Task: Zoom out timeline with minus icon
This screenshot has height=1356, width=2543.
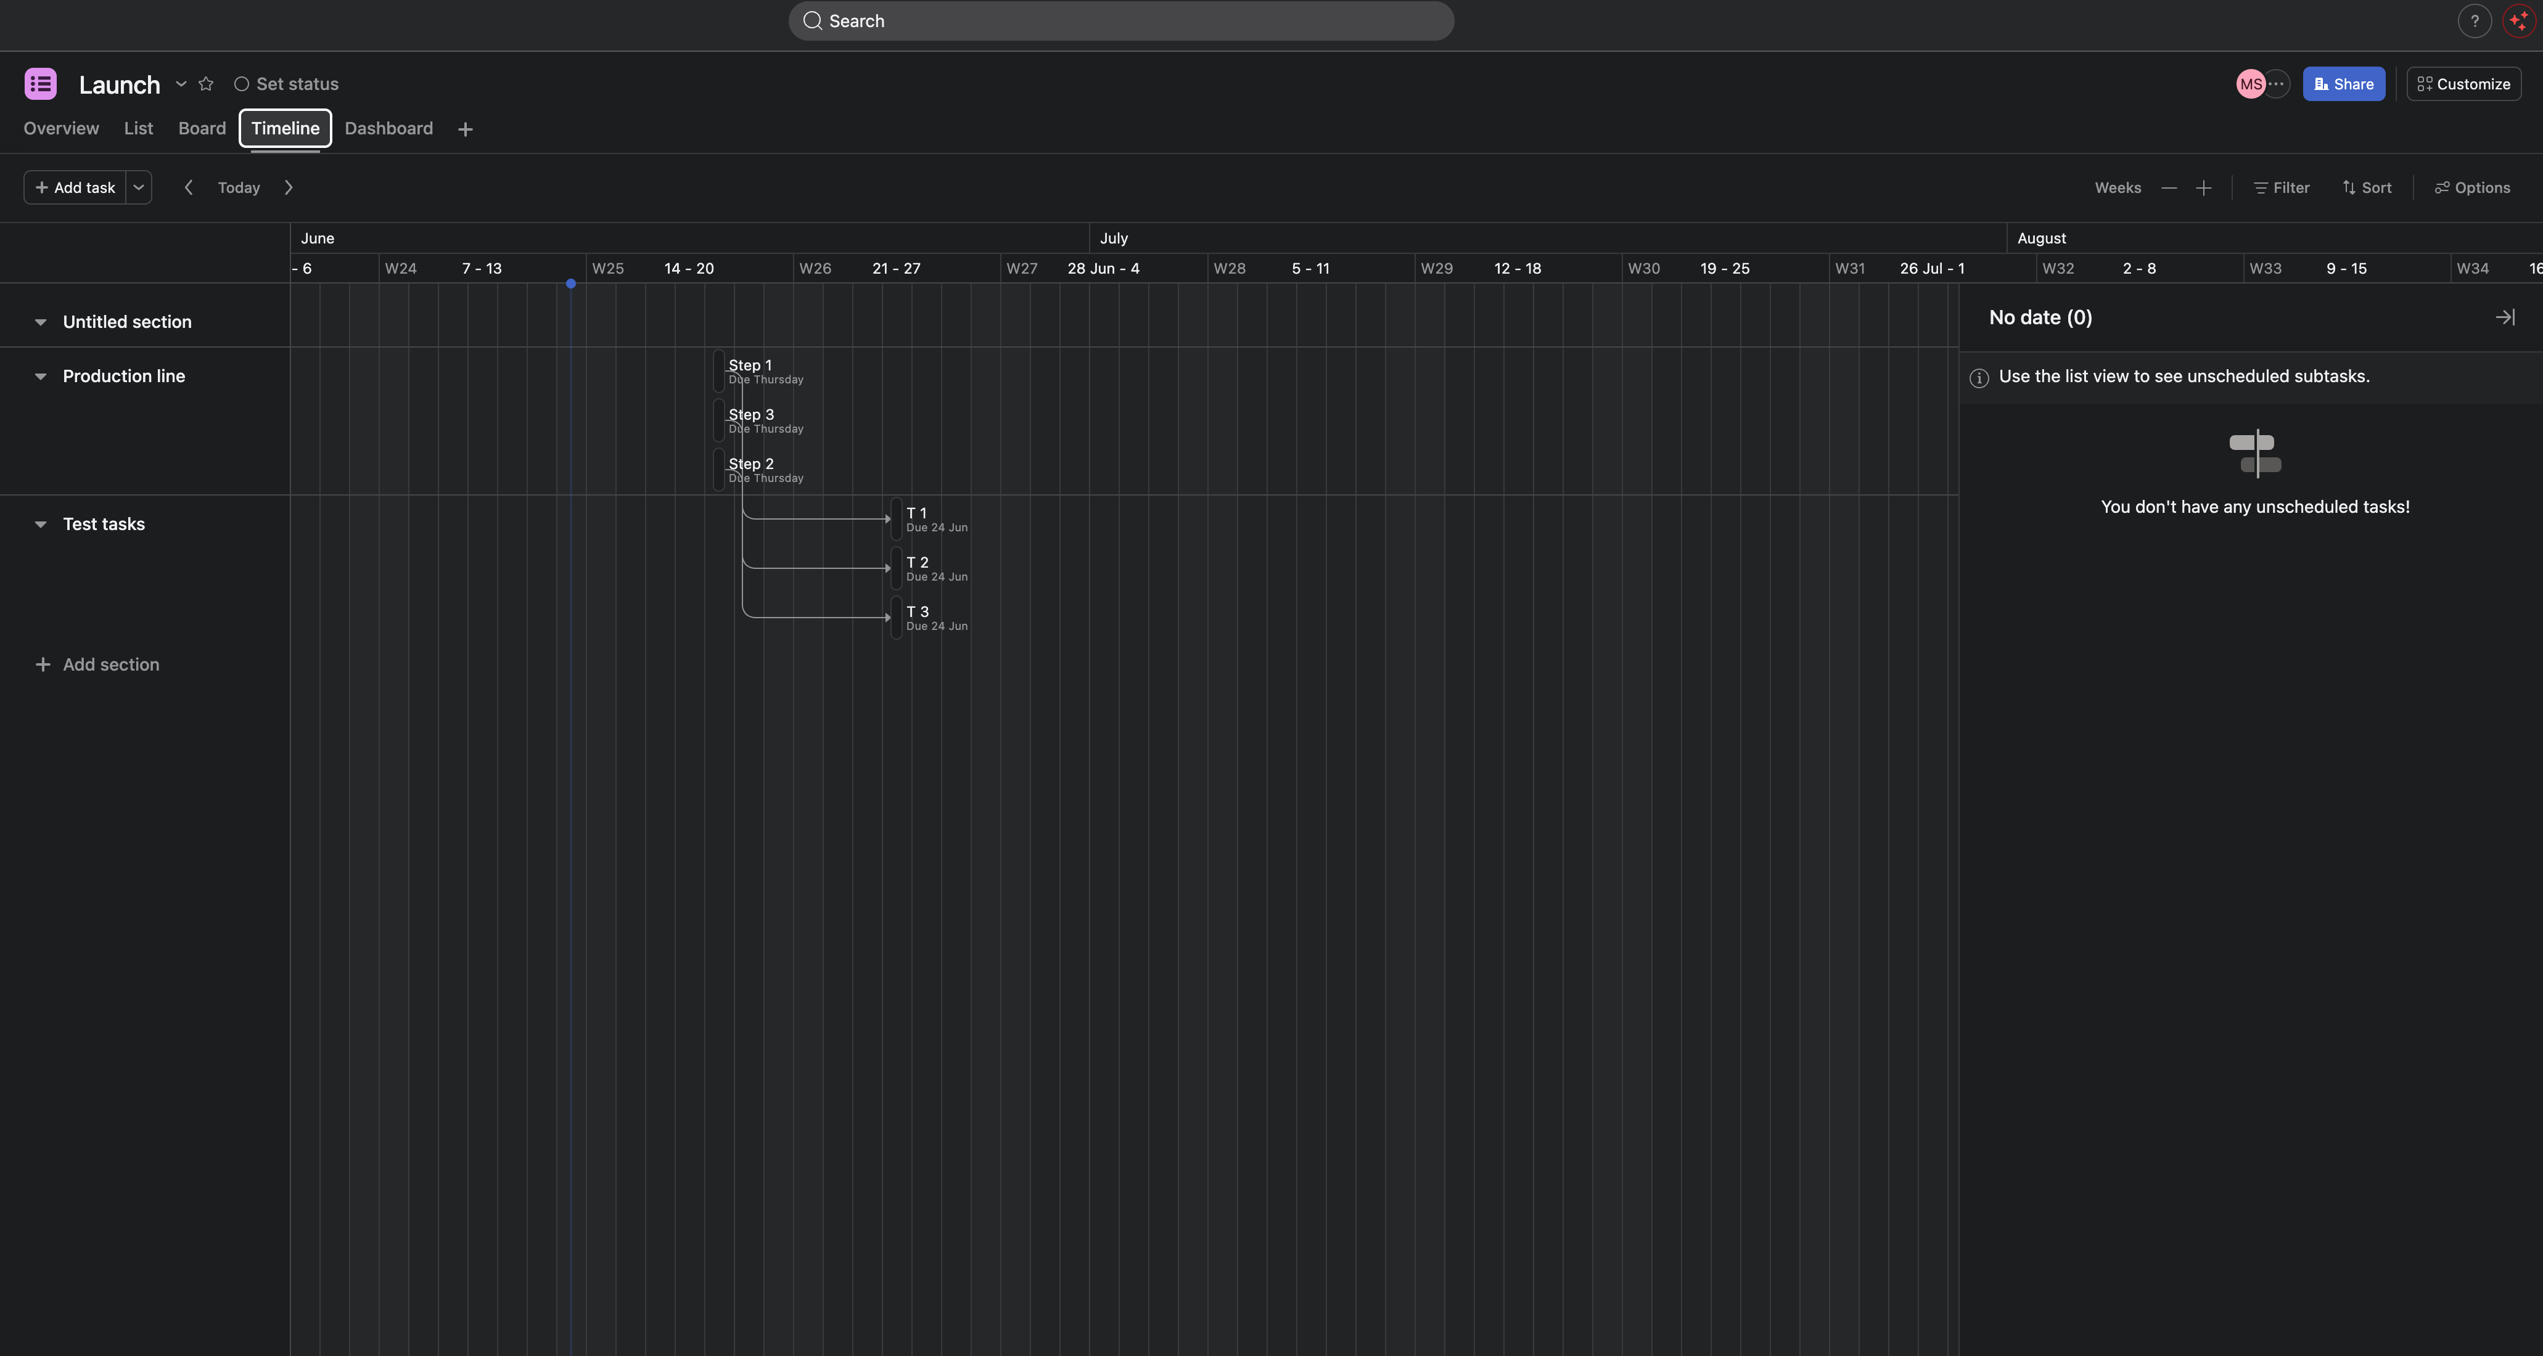Action: pyautogui.click(x=2169, y=187)
